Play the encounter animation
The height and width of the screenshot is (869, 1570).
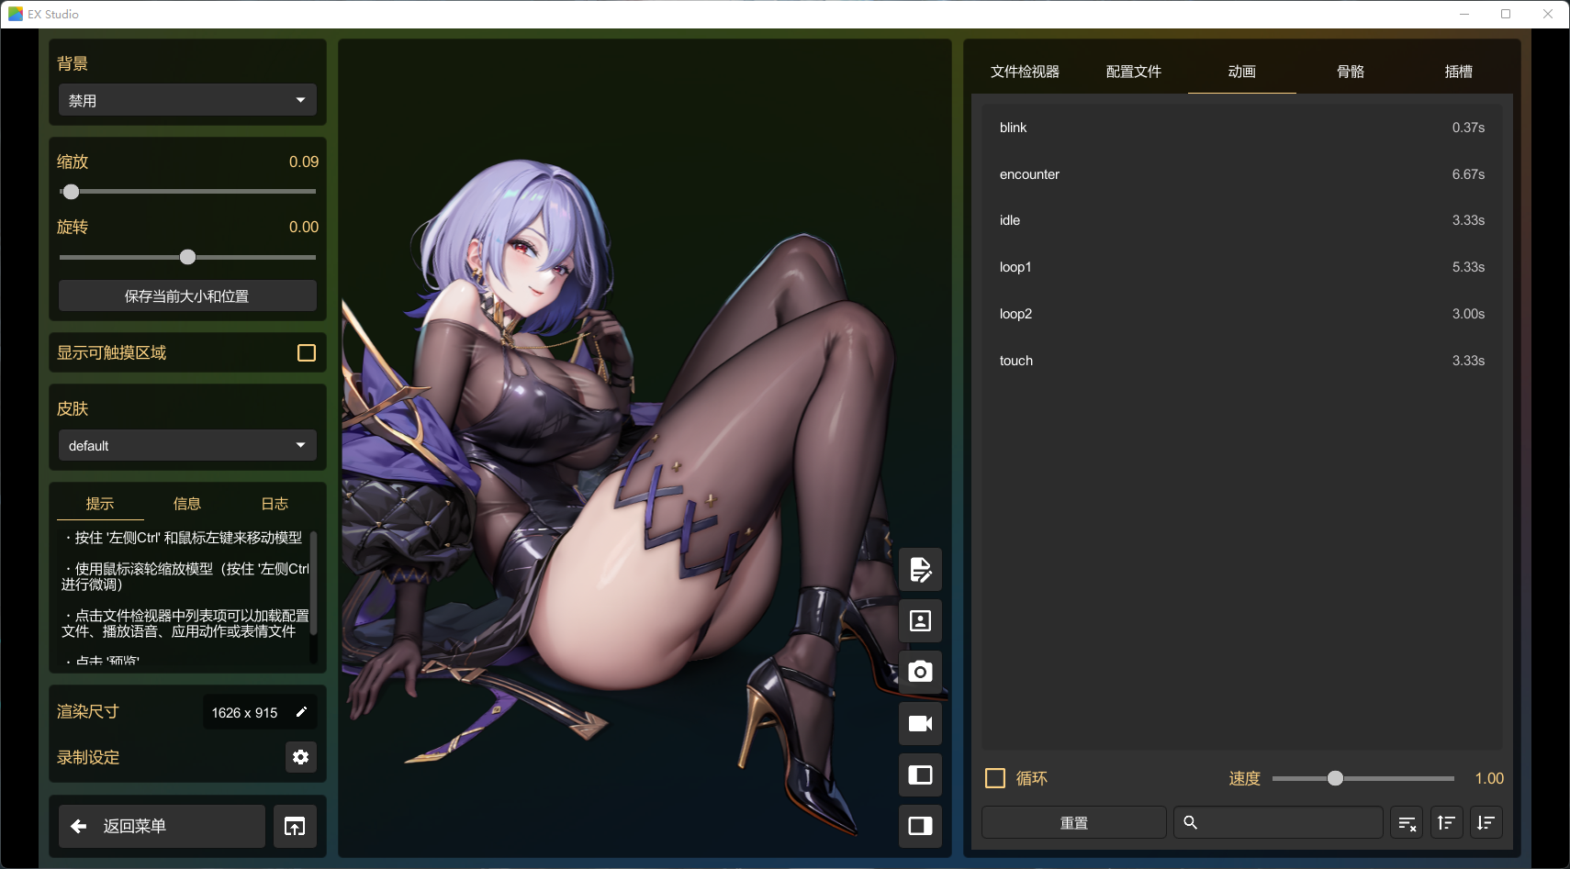point(1242,174)
